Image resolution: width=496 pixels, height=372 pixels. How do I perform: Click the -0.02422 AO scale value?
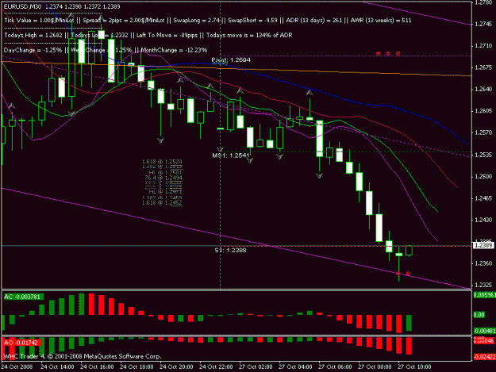click(x=484, y=357)
